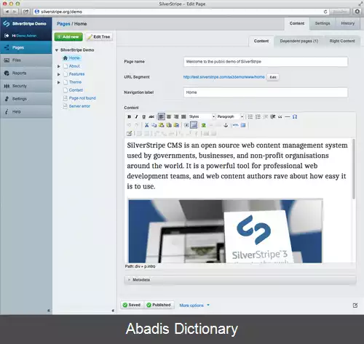Switch to the Right Content tab
This screenshot has height=344, width=364.
pyautogui.click(x=342, y=41)
